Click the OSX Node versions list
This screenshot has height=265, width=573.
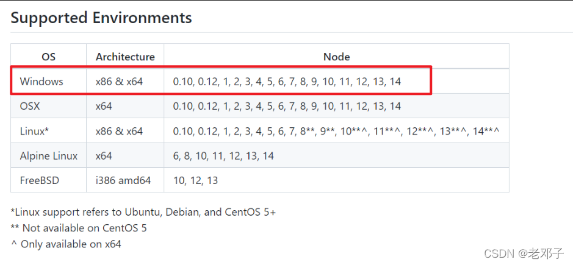tap(287, 106)
